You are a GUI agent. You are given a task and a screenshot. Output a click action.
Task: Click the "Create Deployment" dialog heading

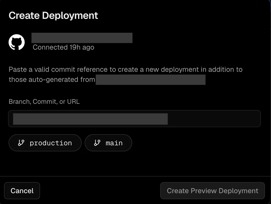click(53, 16)
